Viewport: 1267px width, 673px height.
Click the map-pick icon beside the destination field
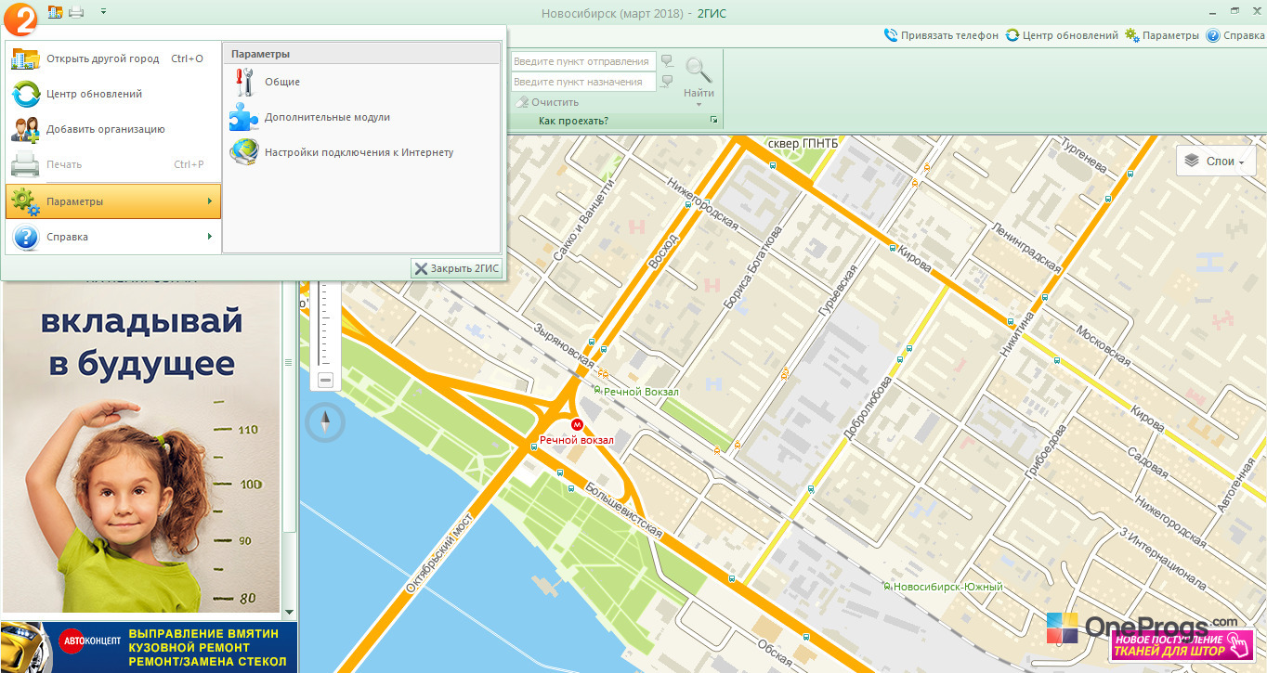[x=667, y=82]
